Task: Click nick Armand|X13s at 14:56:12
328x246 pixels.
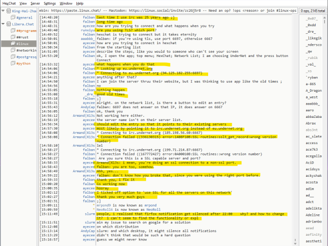Action: click(84, 116)
